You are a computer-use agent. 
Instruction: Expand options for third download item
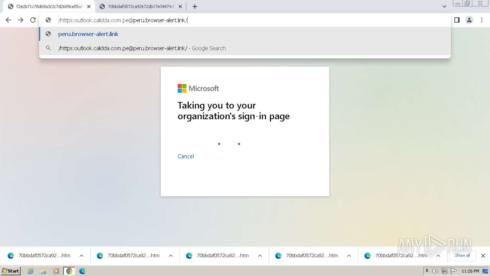[260, 256]
